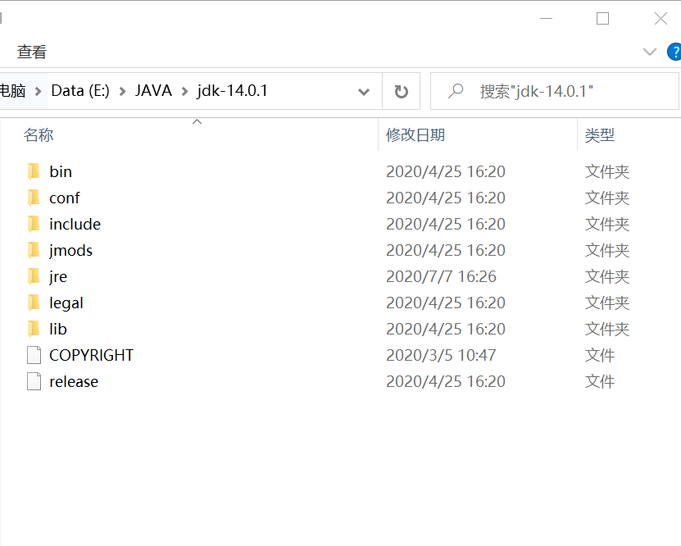The height and width of the screenshot is (546, 681).
Task: Select the COPYRIGHT file icon
Action: pos(34,355)
